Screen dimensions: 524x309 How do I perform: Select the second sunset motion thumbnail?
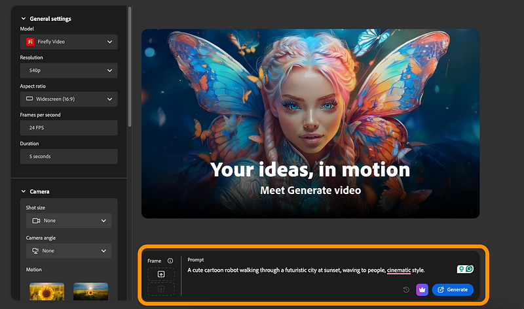90,291
